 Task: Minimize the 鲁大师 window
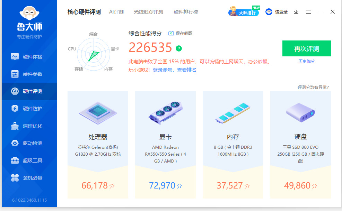click(x=321, y=12)
